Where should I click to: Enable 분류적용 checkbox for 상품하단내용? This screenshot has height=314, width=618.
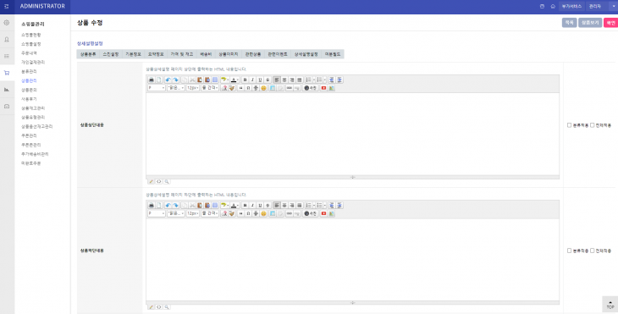click(569, 251)
